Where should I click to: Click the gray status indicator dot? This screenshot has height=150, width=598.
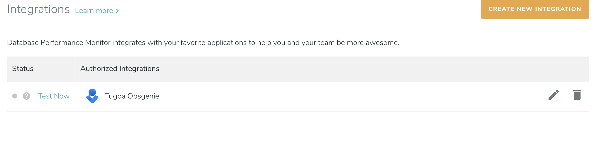coord(15,96)
